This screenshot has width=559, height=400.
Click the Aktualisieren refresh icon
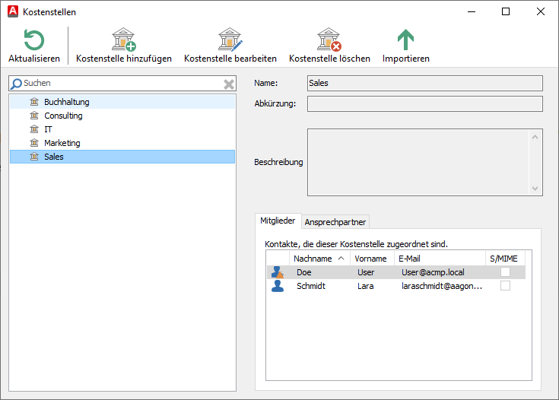(x=33, y=40)
